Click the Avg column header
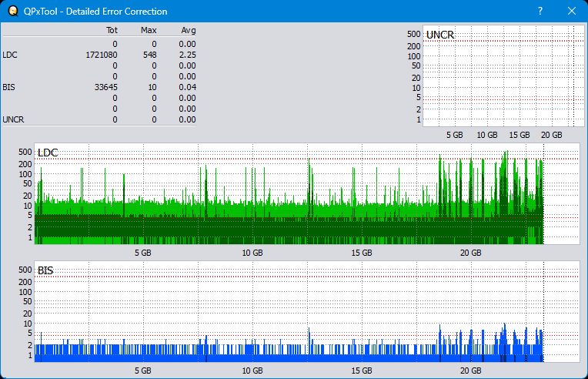This screenshot has height=379, width=588. coord(189,30)
